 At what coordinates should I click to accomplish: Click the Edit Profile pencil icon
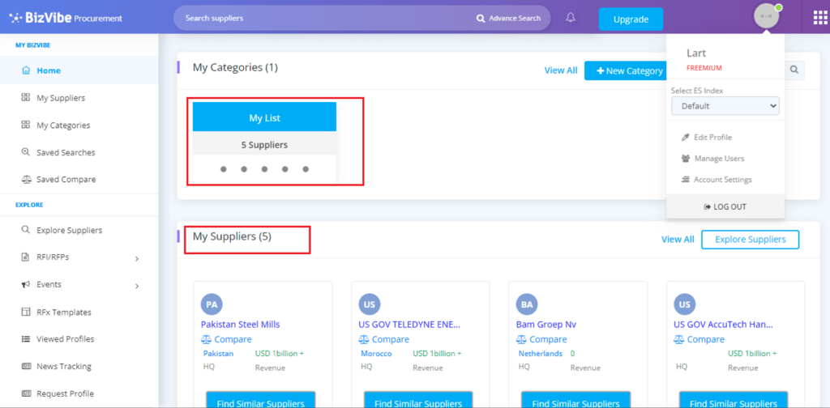click(685, 138)
